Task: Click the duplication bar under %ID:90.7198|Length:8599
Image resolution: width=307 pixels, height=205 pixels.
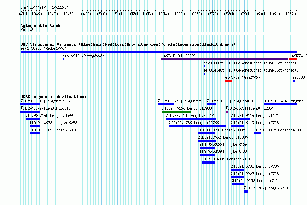Action: pyautogui.click(x=32, y=119)
